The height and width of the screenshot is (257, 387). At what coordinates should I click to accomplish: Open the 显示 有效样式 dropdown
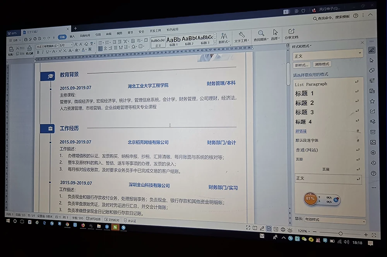coord(335,220)
